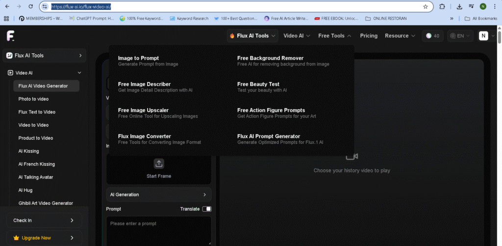
Task: Bookmark this page with star icon
Action: [426, 7]
